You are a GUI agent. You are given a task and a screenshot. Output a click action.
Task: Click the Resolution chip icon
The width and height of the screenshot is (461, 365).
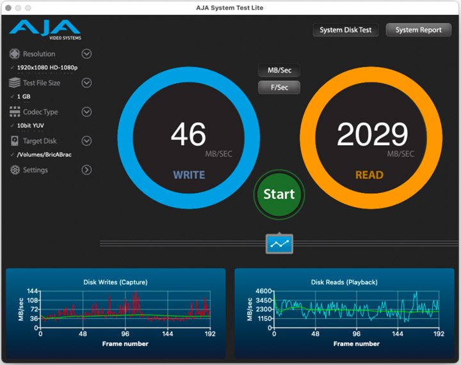click(14, 54)
